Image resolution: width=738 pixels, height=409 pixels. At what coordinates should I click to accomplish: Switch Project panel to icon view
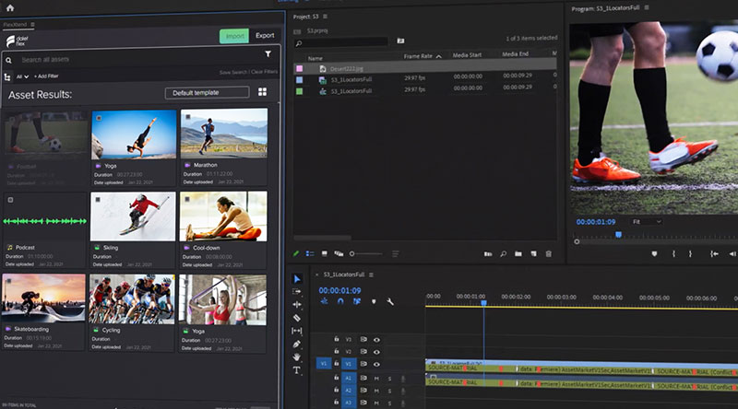coord(325,253)
